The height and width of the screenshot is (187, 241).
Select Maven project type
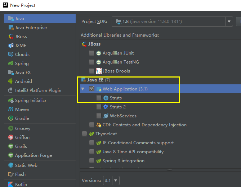click(x=40, y=109)
